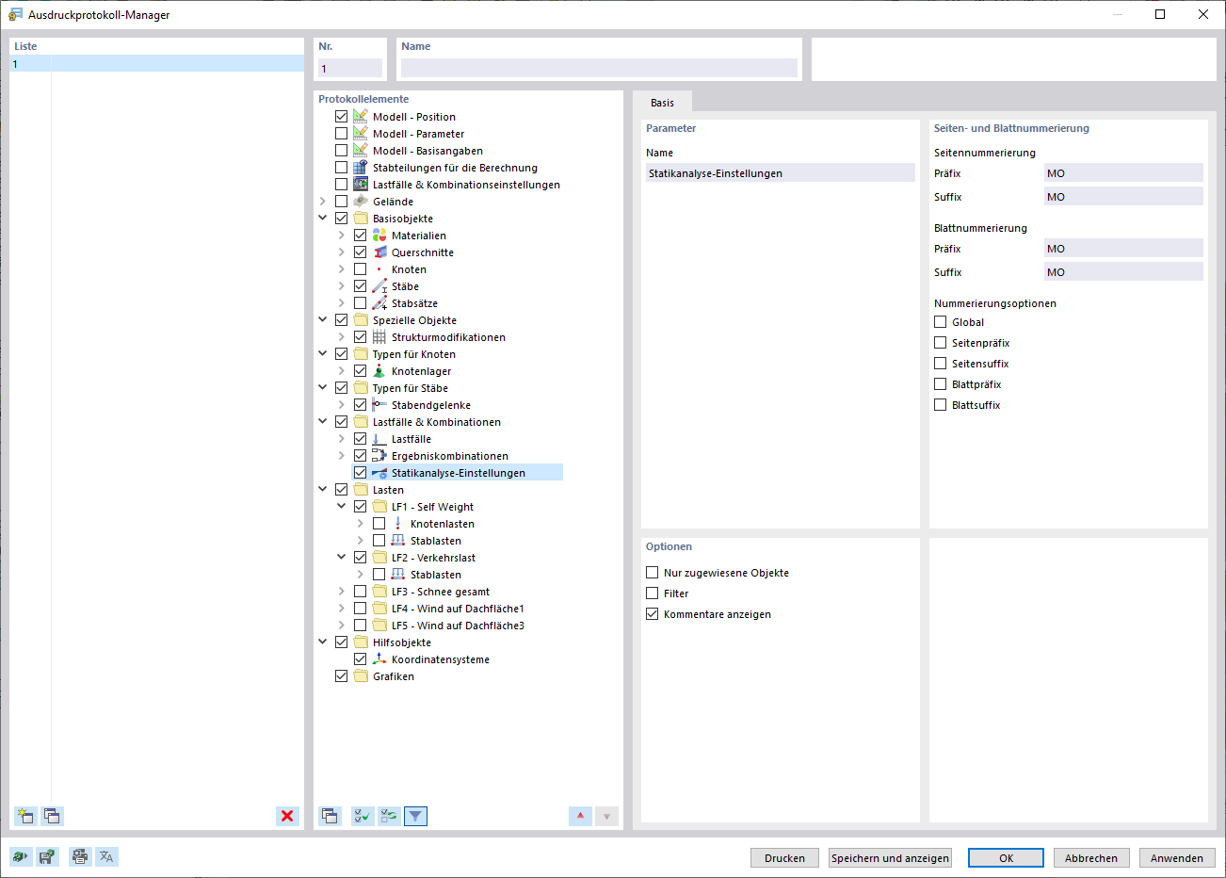Delete selected list entry with red X

click(287, 816)
